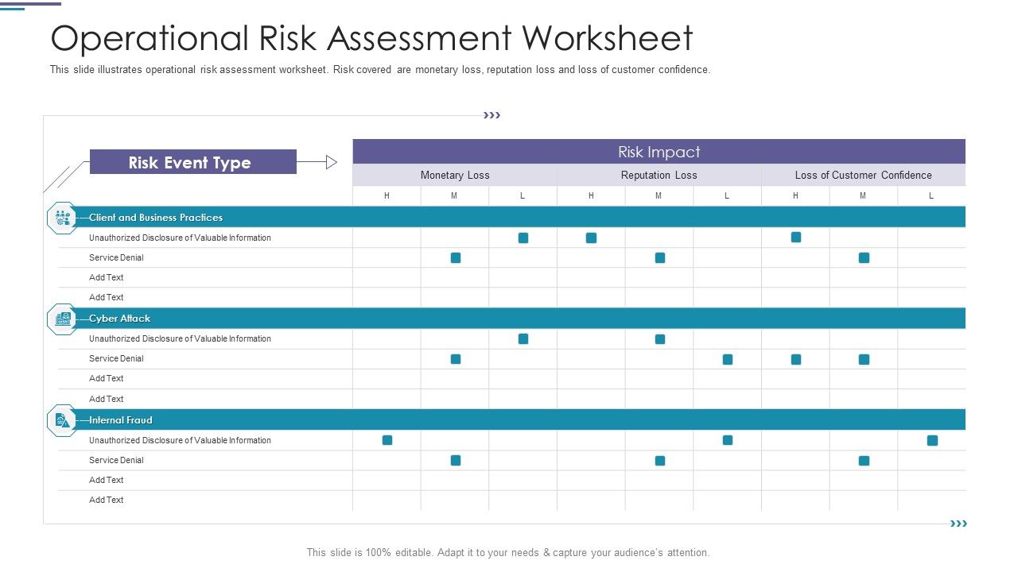Click the slide description subtitle text
This screenshot has height=572, width=1018.
(x=380, y=70)
